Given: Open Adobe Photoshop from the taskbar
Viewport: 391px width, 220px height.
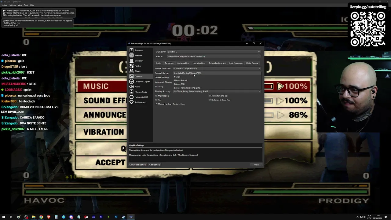Looking at the screenshot, I should tap(116, 217).
